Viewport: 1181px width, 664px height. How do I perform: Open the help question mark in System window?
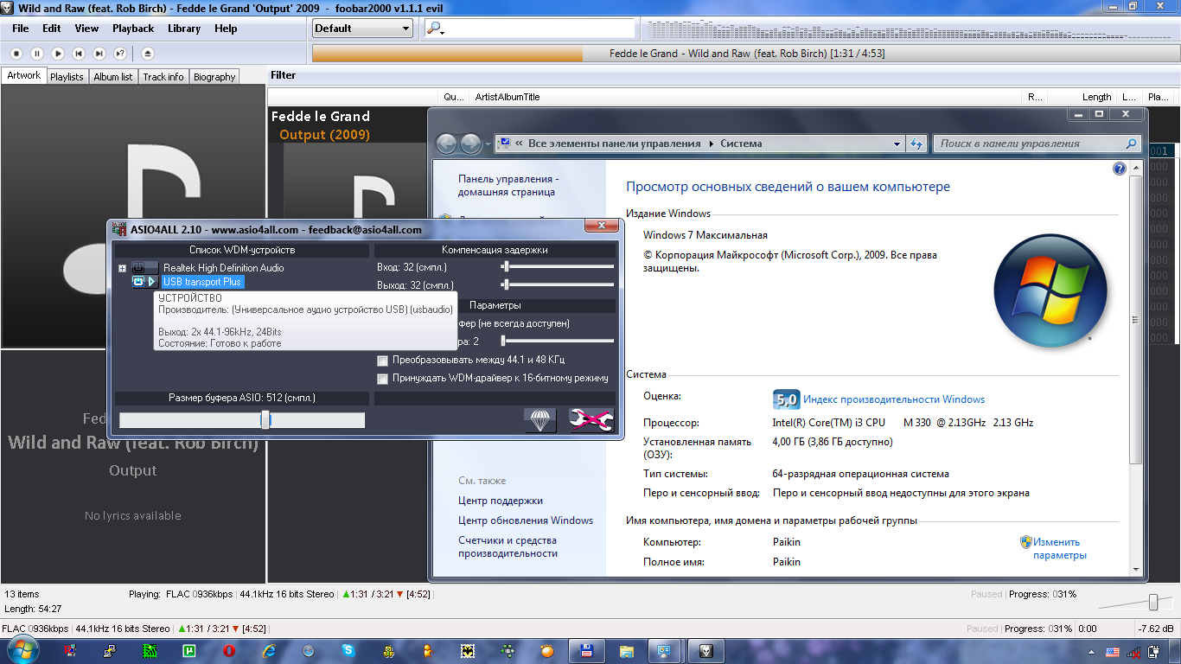[x=1120, y=169]
